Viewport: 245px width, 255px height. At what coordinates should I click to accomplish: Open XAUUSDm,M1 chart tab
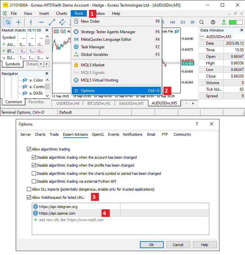(131, 103)
